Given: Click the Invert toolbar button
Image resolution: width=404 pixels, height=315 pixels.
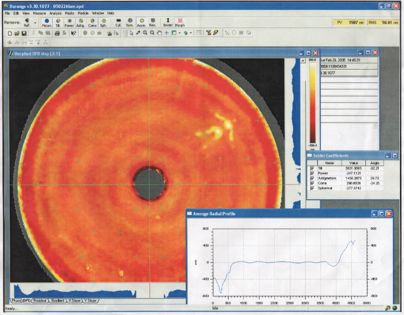Looking at the screenshot, I should [168, 22].
